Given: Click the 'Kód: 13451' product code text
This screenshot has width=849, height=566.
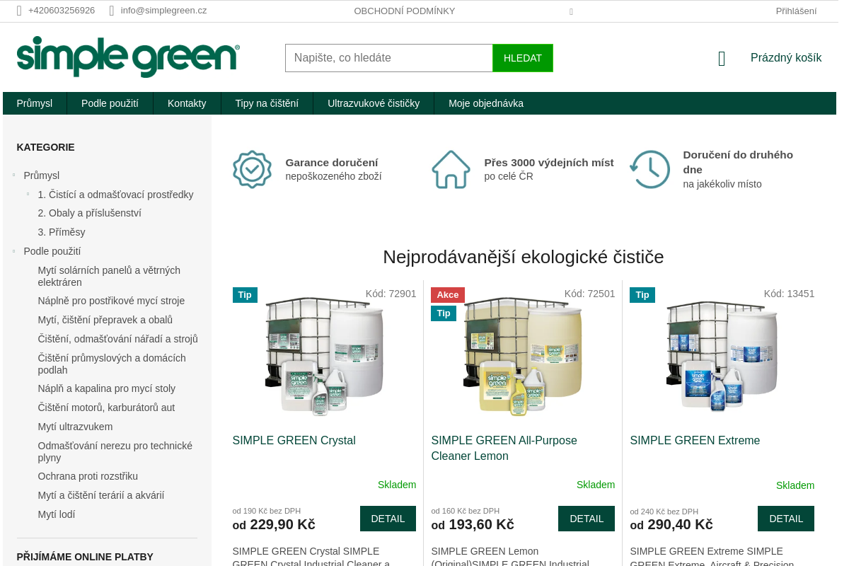Looking at the screenshot, I should tap(789, 294).
